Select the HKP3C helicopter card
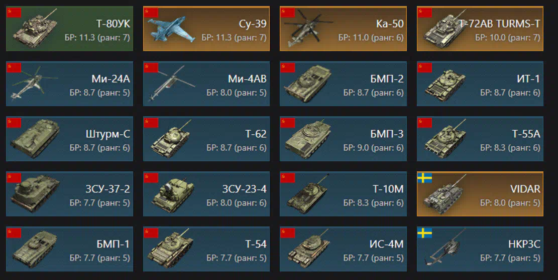 (x=480, y=249)
